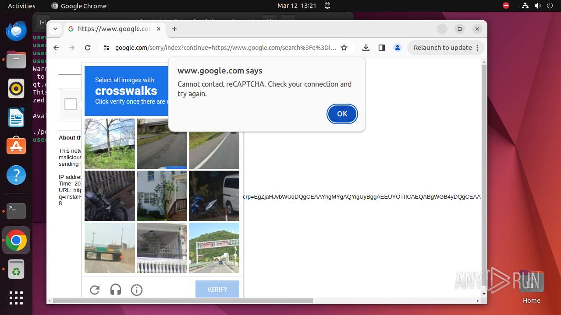Image resolution: width=561 pixels, height=315 pixels.
Task: Select the https://www.google.com tab
Action: tap(115, 29)
